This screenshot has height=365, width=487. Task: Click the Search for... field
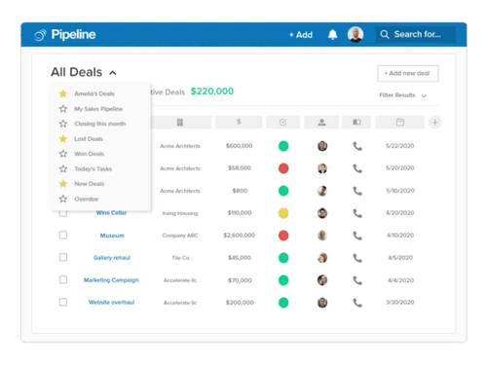click(416, 34)
